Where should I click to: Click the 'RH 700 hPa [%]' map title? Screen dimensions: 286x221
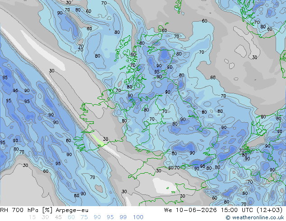(26, 210)
